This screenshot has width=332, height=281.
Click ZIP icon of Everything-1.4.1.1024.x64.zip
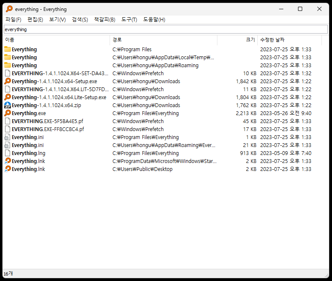(8, 105)
